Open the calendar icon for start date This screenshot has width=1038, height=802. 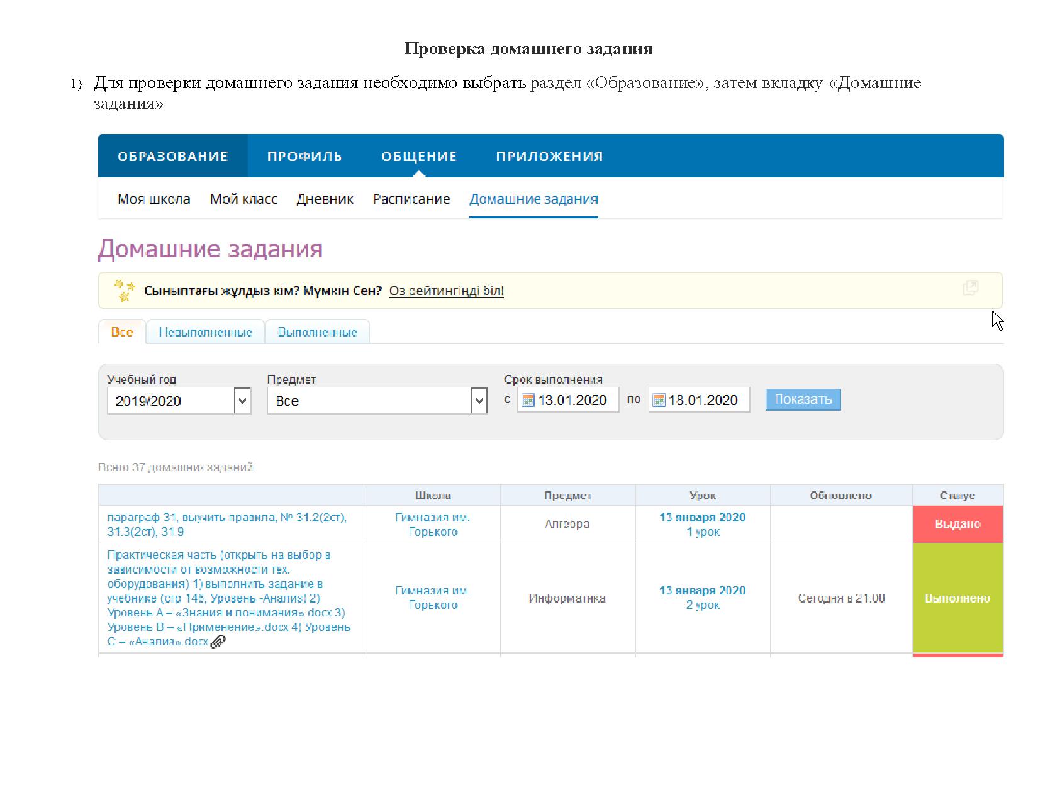pos(528,400)
